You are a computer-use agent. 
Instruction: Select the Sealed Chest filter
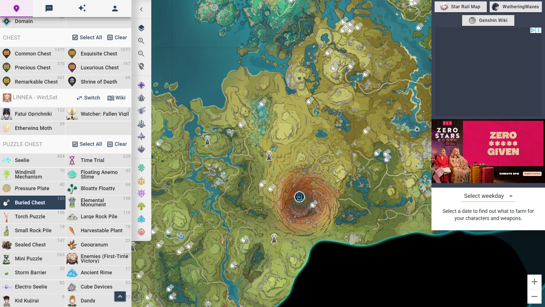coord(33,245)
